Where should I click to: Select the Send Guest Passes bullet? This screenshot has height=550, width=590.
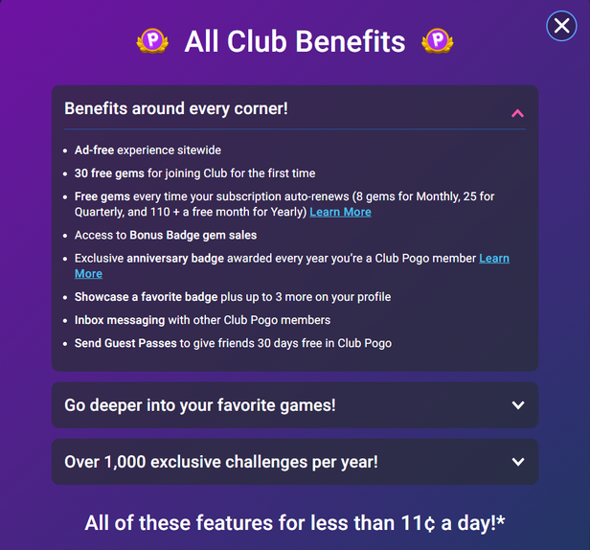(233, 343)
